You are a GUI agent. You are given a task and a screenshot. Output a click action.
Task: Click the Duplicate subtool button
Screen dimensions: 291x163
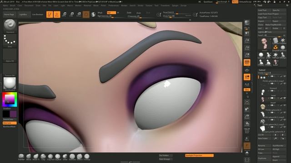[x=265, y=158]
